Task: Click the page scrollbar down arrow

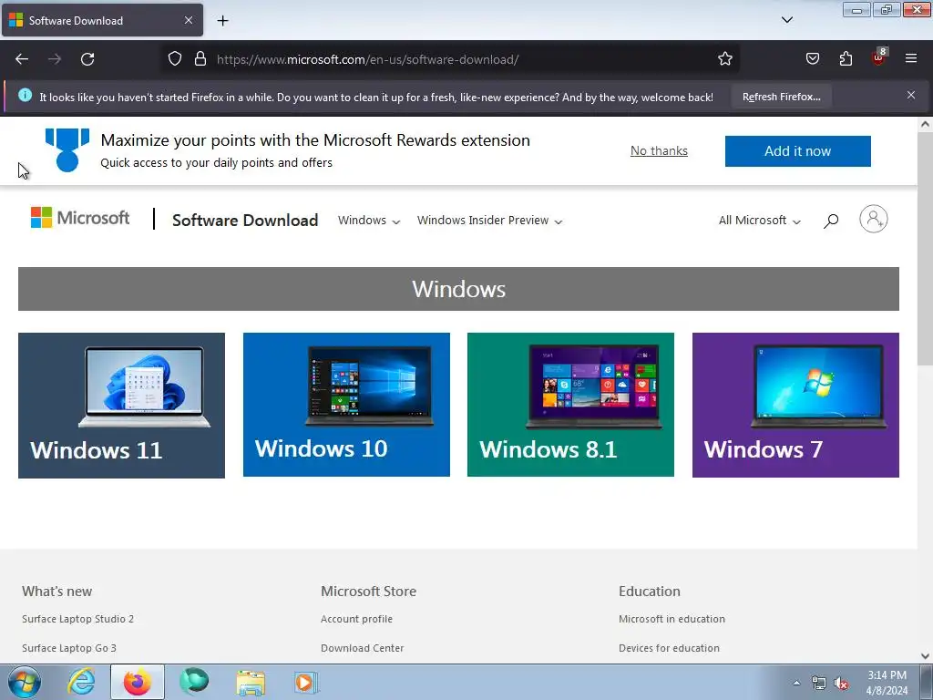Action: click(x=925, y=656)
